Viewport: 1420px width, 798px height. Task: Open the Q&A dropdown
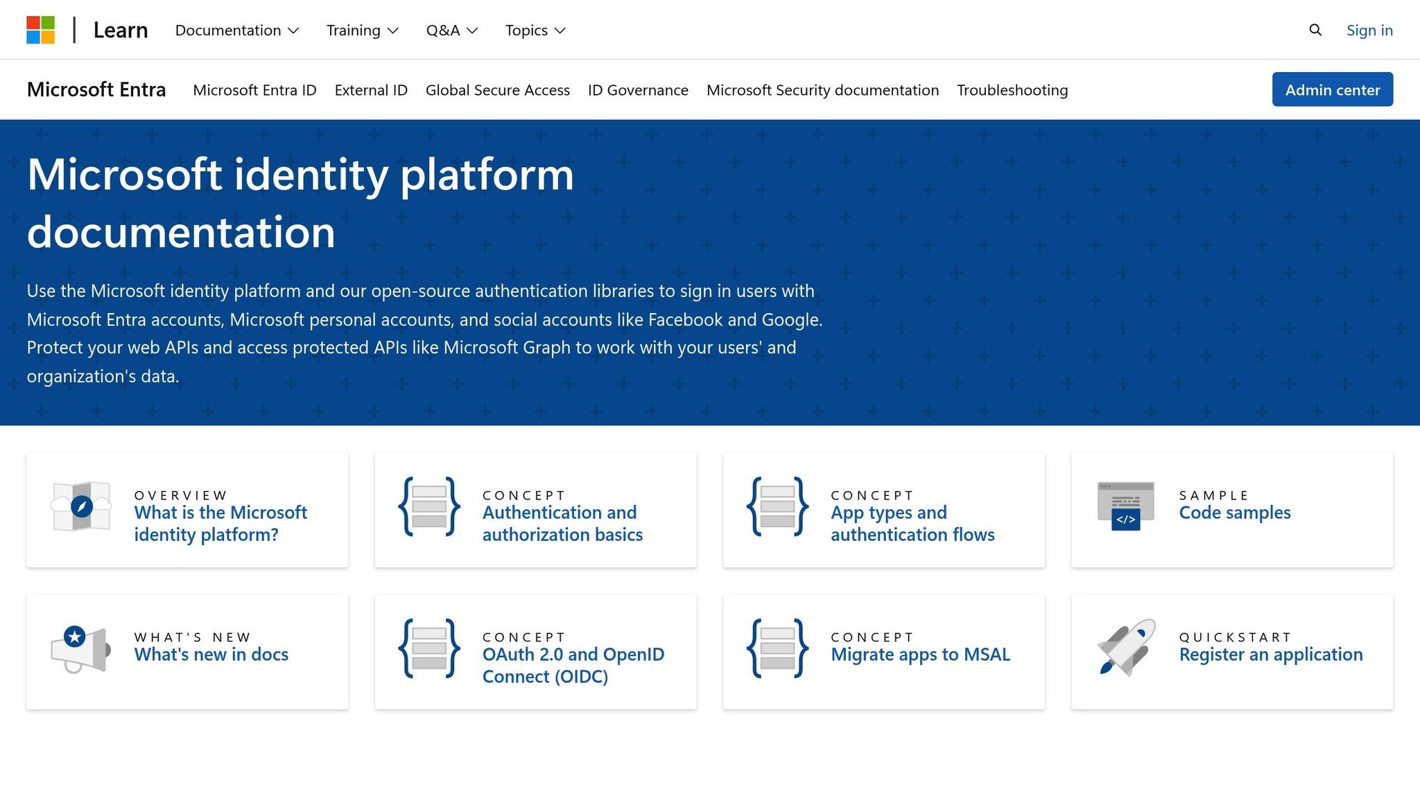click(x=451, y=30)
